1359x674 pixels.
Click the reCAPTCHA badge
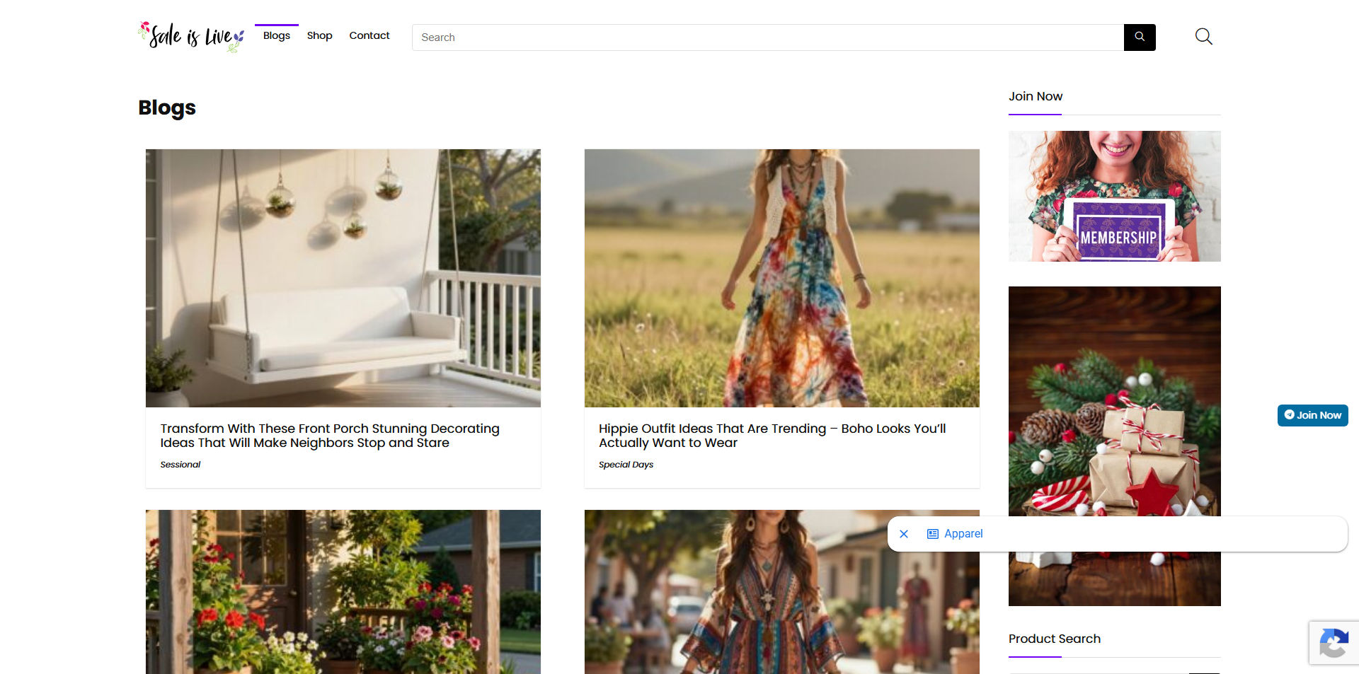tap(1334, 643)
